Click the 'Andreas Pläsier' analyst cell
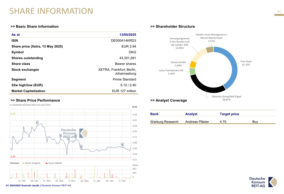284x194 pixels. [x=197, y=122]
